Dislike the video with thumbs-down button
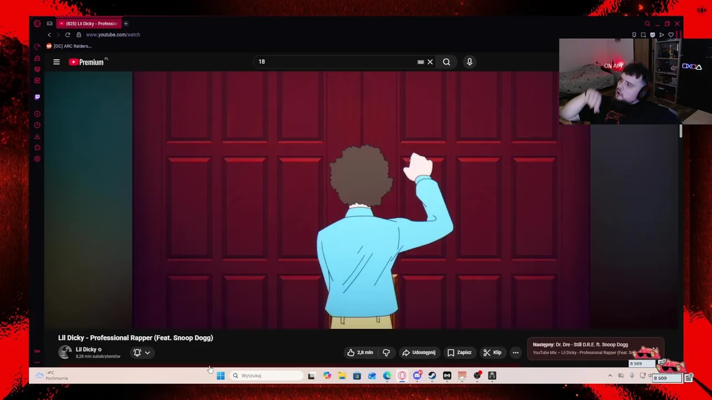This screenshot has height=400, width=712. (386, 352)
